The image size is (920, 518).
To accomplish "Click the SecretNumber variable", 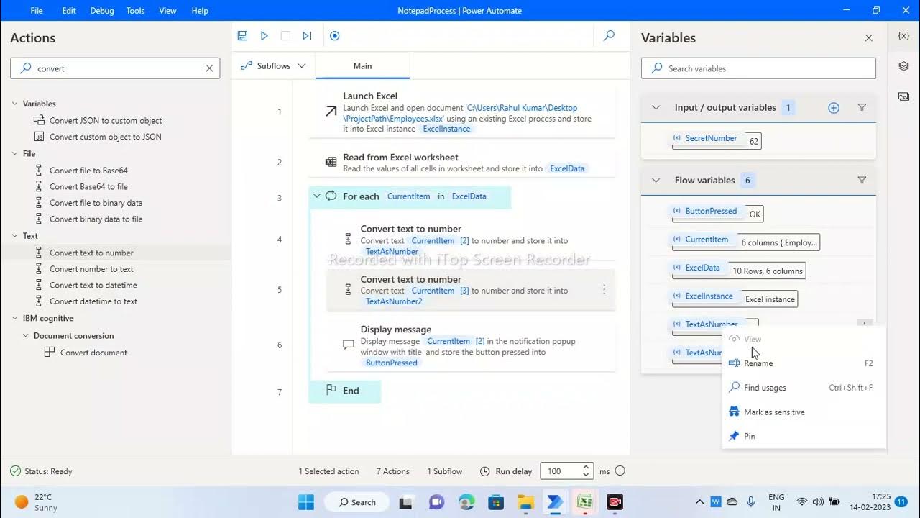I will (x=711, y=138).
